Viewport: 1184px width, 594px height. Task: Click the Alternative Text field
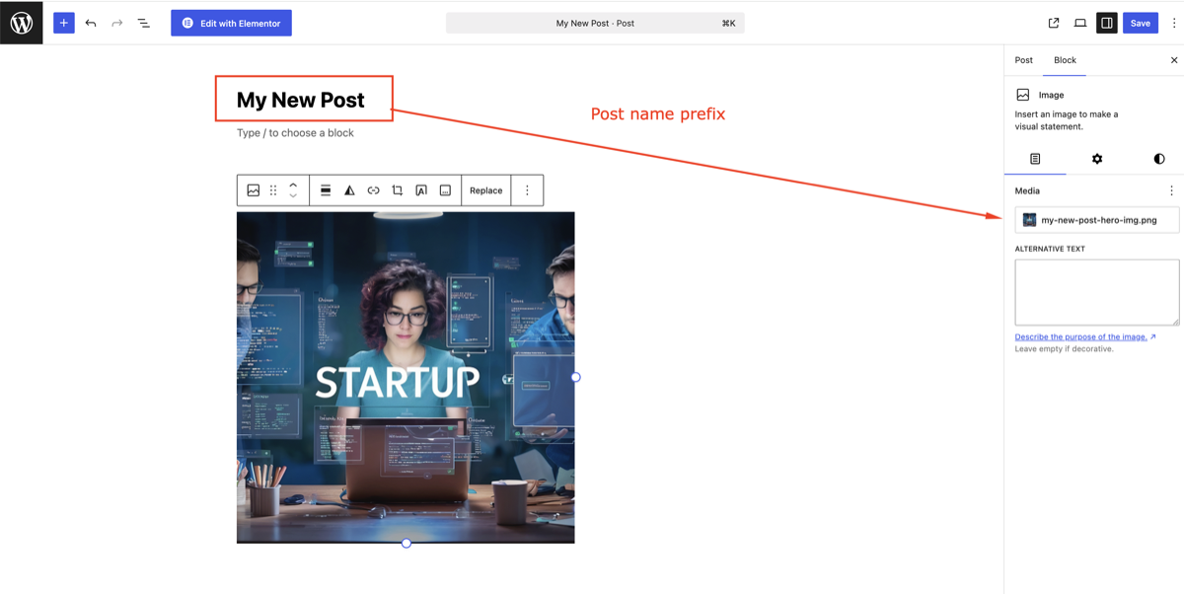pyautogui.click(x=1097, y=292)
